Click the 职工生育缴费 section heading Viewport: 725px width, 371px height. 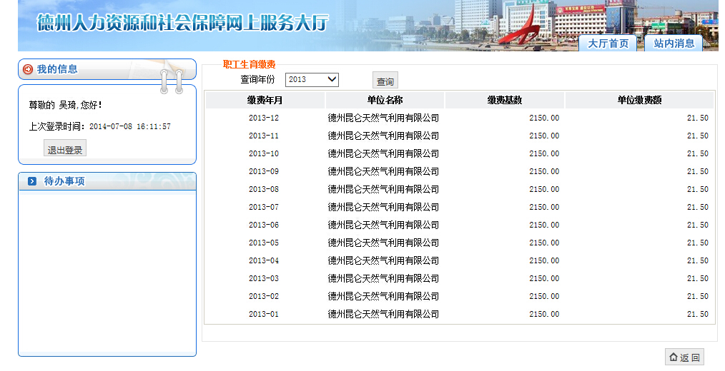pyautogui.click(x=249, y=64)
